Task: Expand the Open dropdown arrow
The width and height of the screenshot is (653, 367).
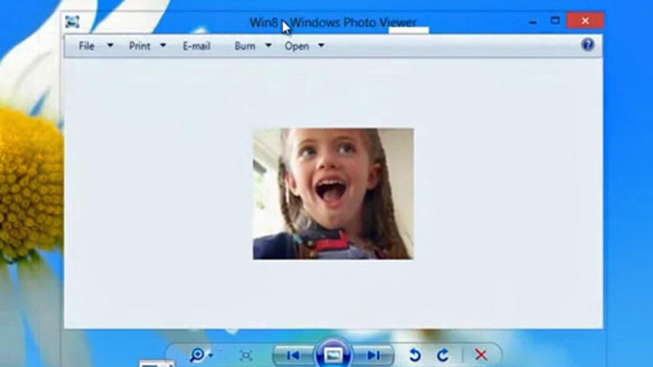Action: click(x=321, y=46)
